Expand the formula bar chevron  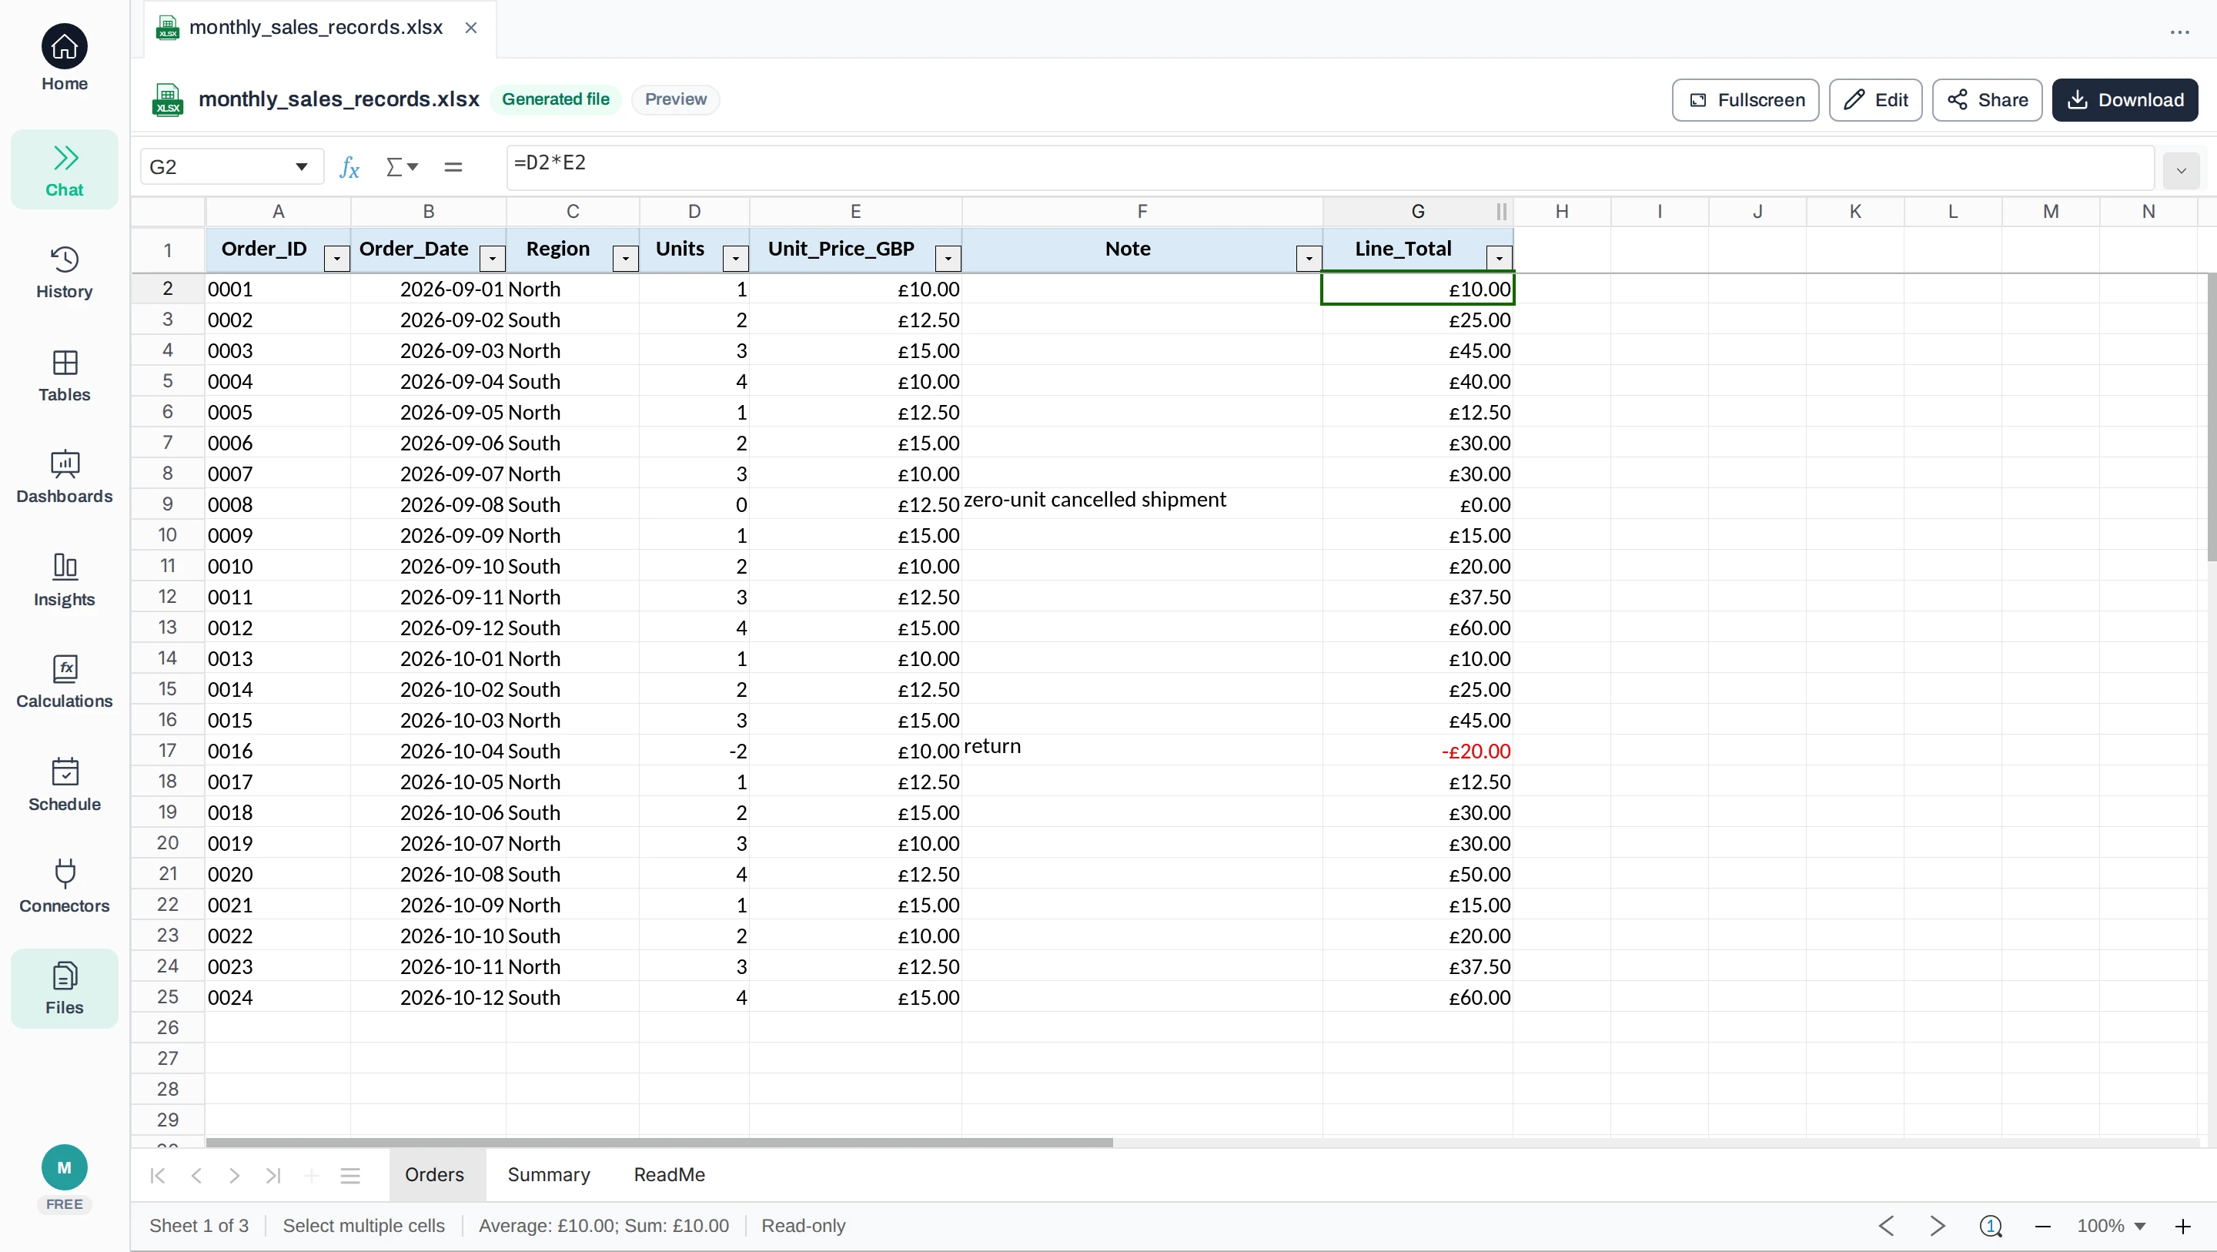click(x=2181, y=170)
